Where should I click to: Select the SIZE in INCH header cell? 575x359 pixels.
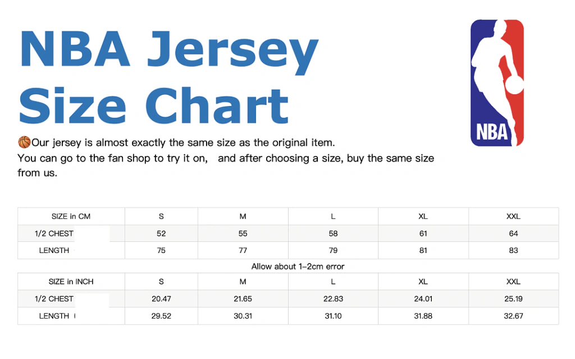pyautogui.click(x=71, y=282)
